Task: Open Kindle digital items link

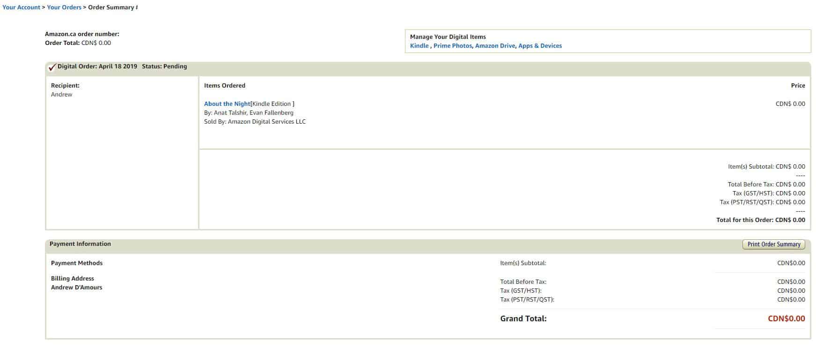Action: (419, 46)
